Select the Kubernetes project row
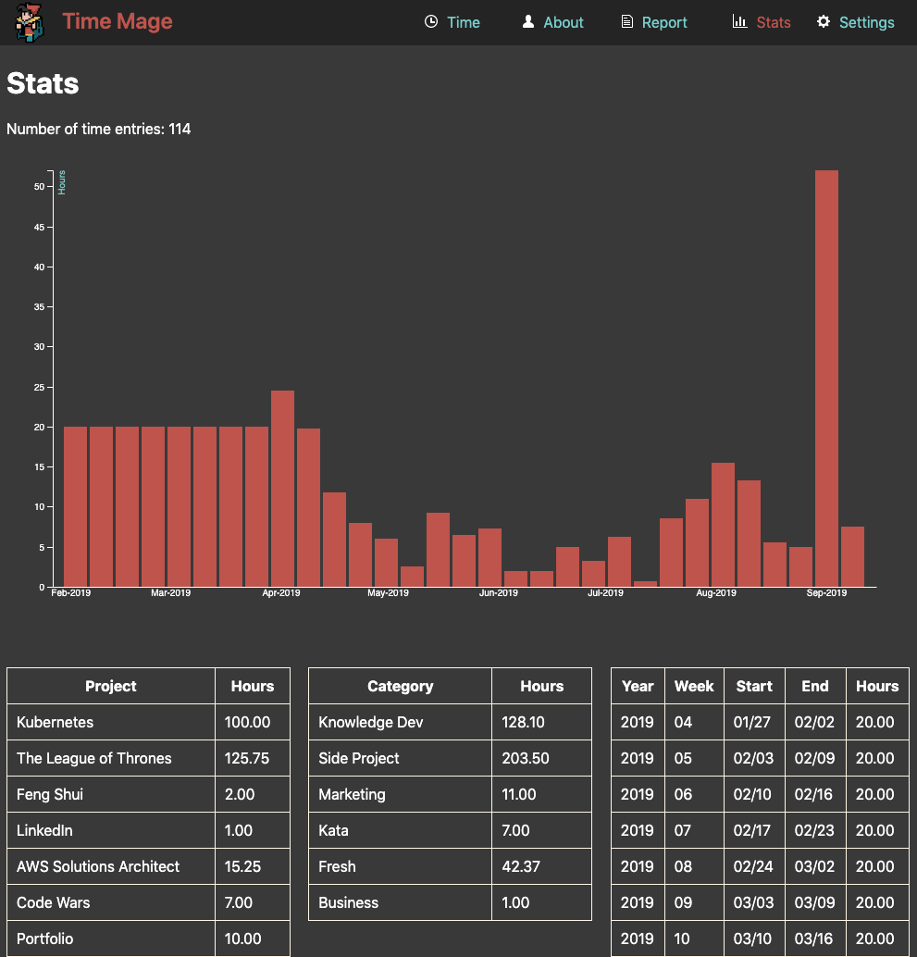Screen dimensions: 917x957 click(x=148, y=722)
